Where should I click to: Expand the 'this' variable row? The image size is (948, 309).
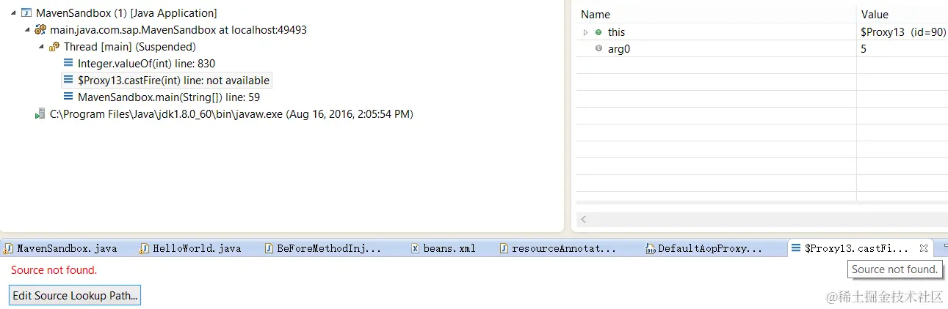[586, 32]
